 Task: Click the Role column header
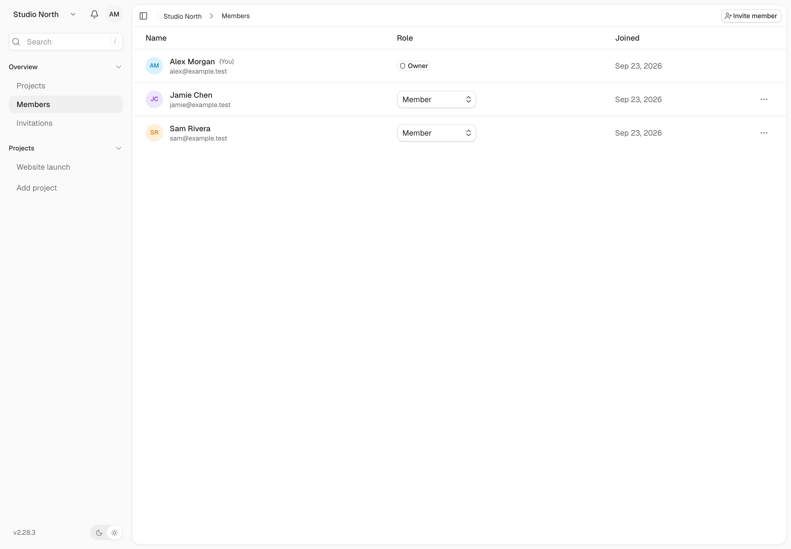(405, 38)
